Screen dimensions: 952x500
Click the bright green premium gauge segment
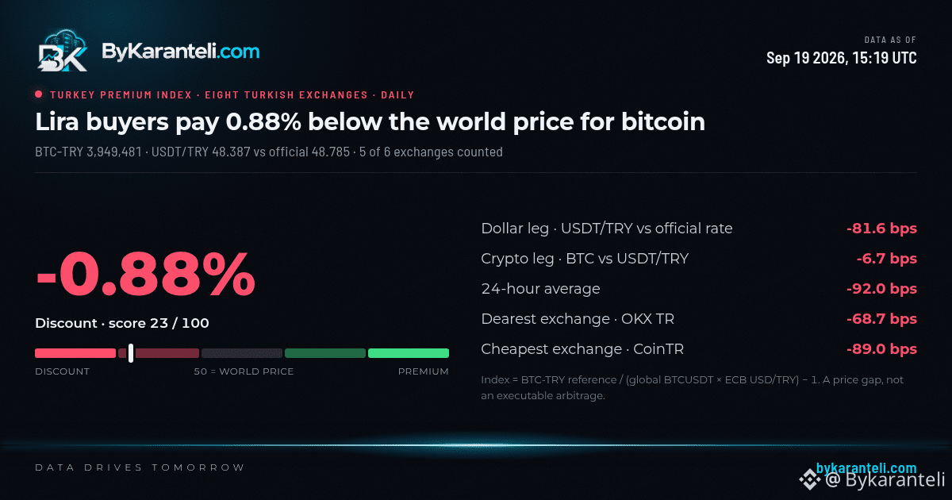pyautogui.click(x=409, y=353)
